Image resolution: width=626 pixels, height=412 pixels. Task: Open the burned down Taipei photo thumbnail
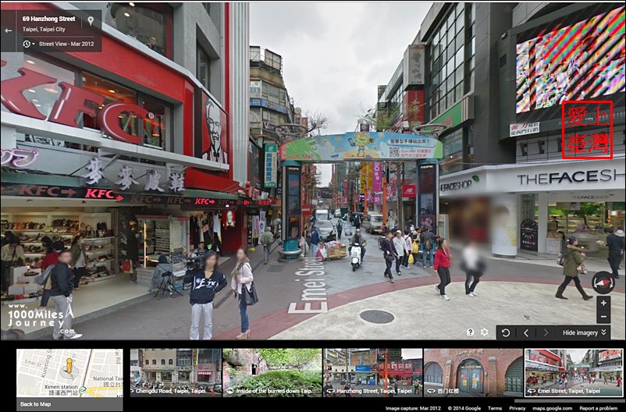pos(272,373)
